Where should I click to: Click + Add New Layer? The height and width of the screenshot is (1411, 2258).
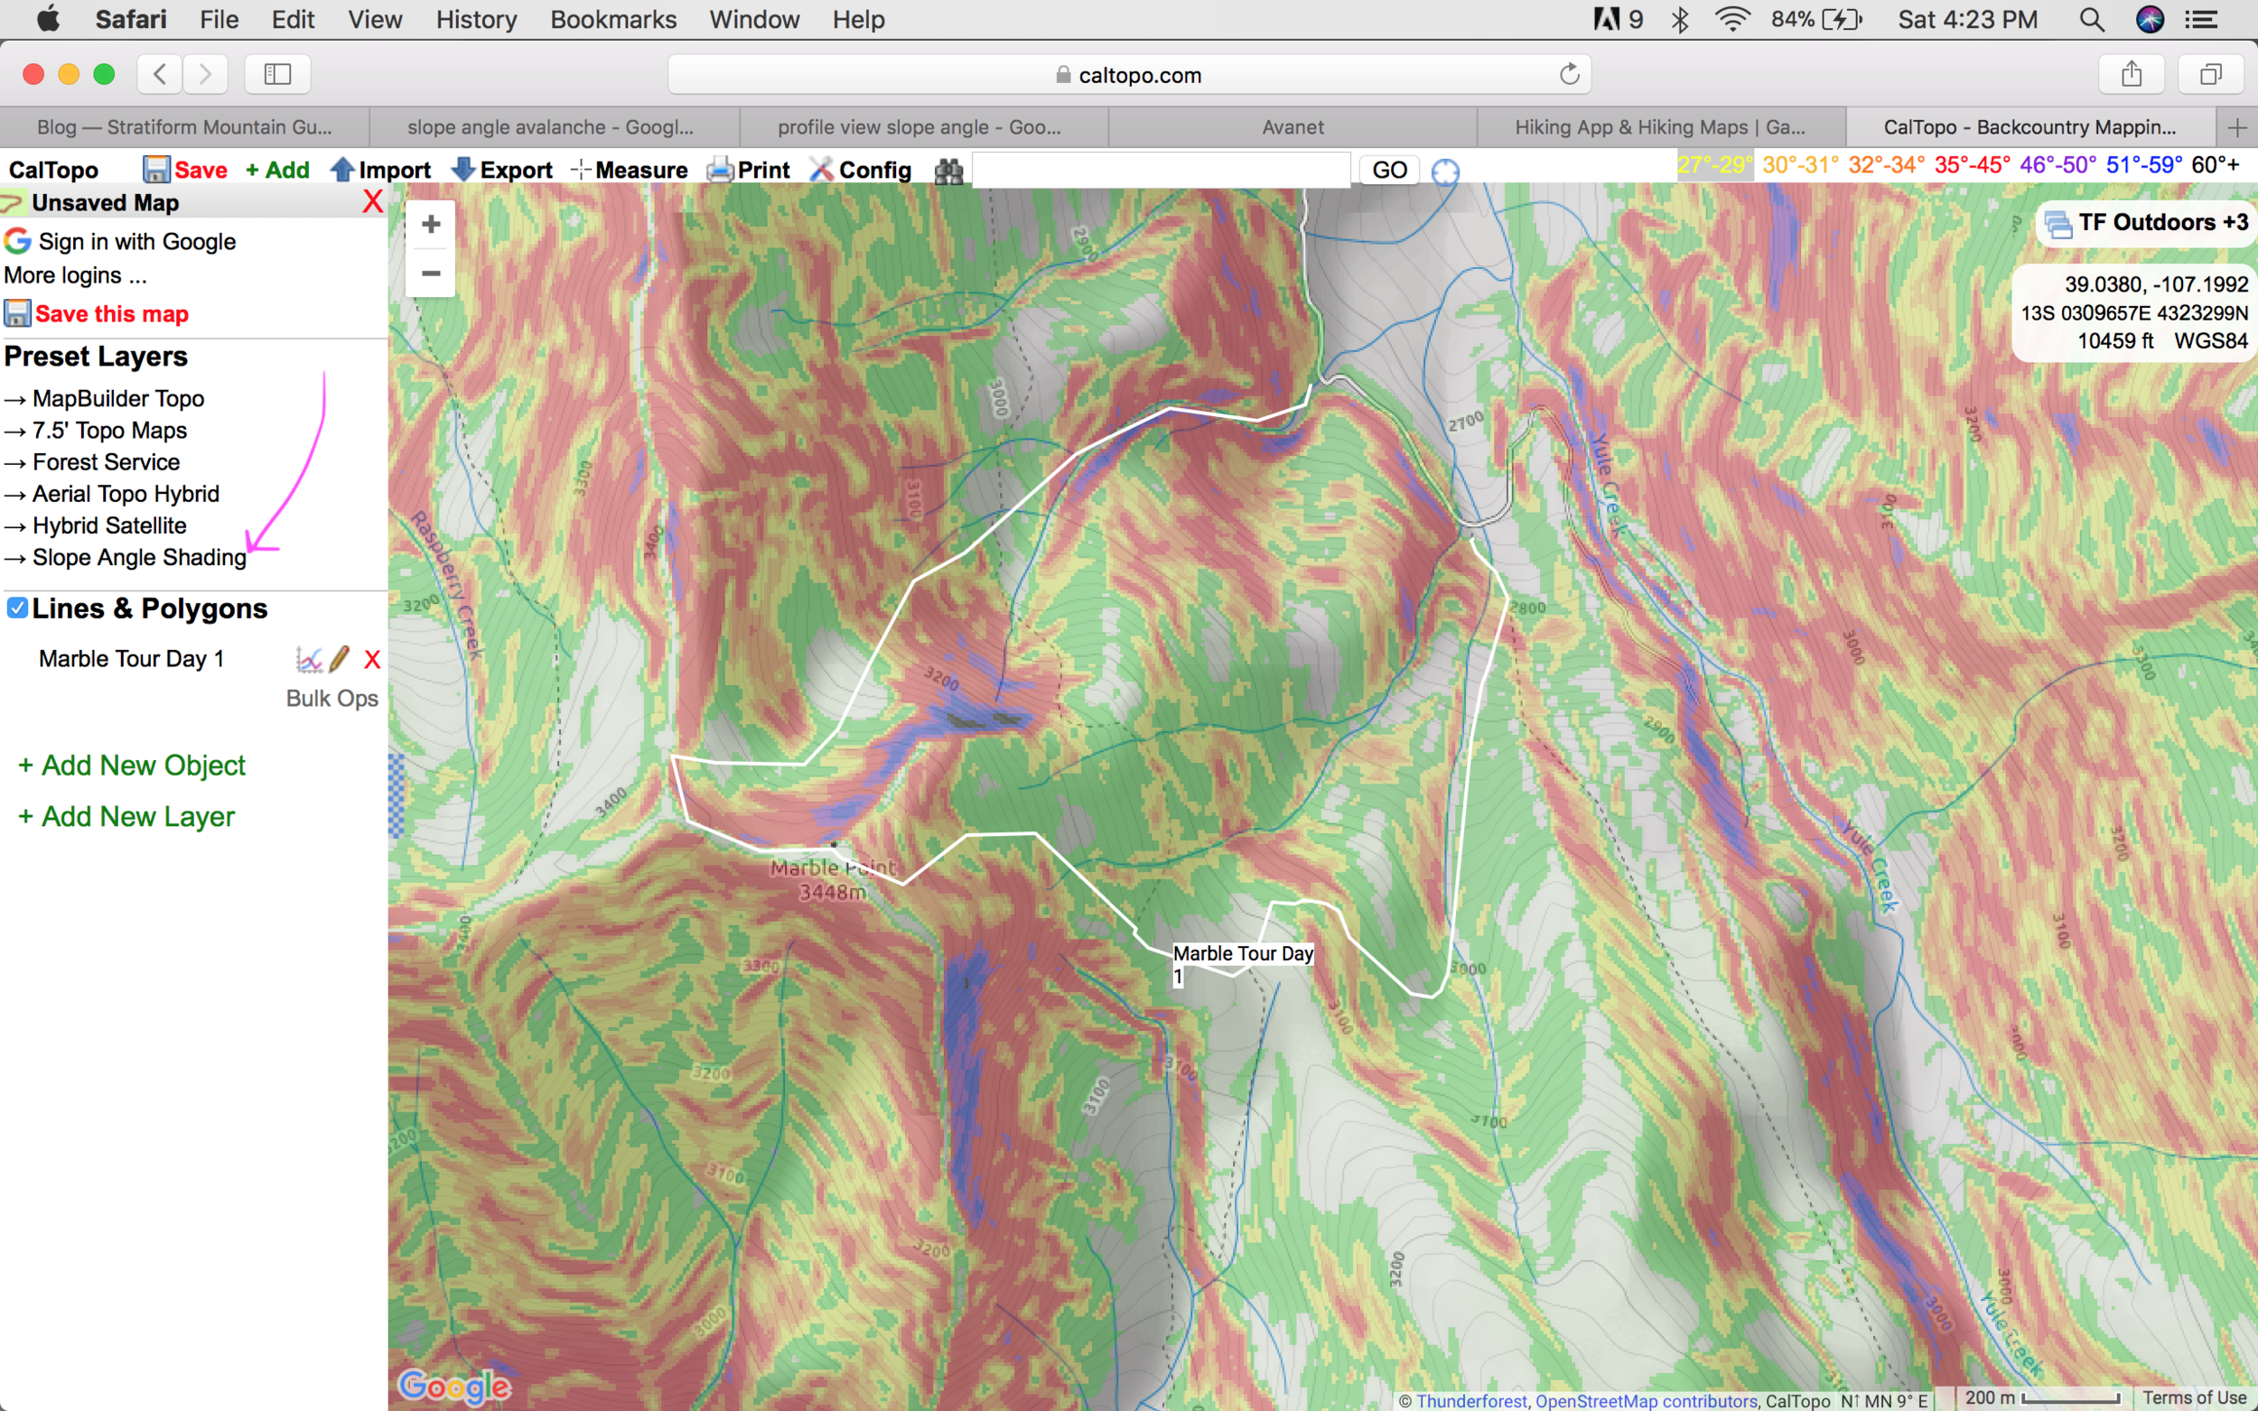[x=126, y=817]
